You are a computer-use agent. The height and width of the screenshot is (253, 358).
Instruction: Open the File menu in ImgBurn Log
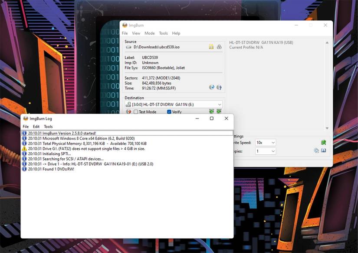[26, 126]
